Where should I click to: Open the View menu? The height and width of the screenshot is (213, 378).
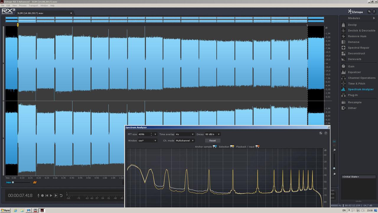[14, 6]
